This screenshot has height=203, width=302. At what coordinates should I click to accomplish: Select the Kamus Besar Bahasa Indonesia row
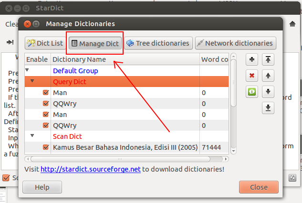127,147
